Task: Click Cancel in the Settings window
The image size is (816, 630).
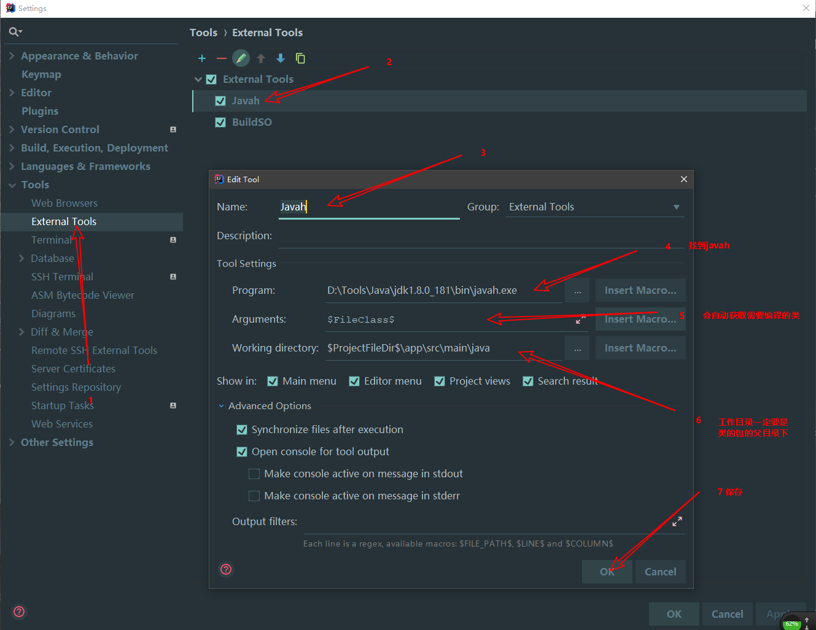Action: (728, 614)
